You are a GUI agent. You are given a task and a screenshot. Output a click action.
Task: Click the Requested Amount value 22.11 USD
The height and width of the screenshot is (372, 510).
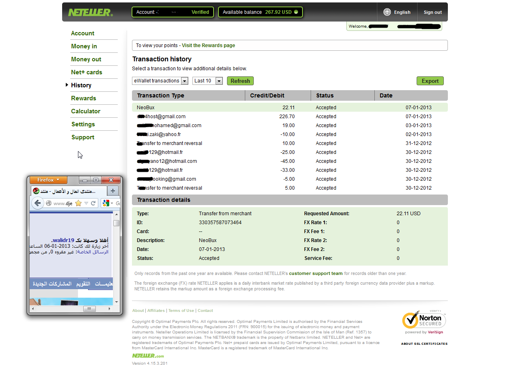click(x=408, y=214)
